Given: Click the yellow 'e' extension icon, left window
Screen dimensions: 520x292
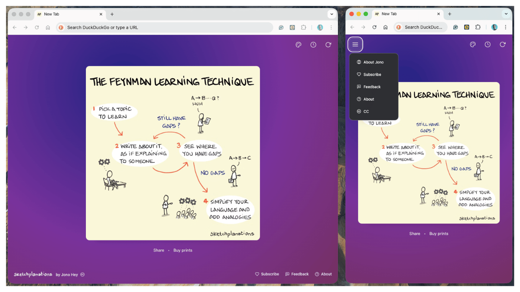Looking at the screenshot, I should coord(292,27).
